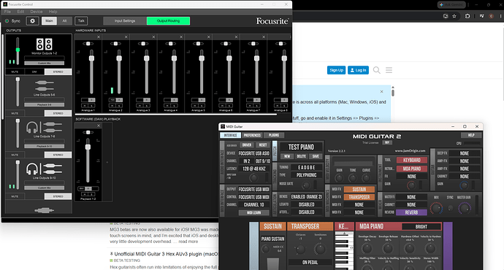The height and width of the screenshot is (270, 504).
Task: Click the Bright preset field in MDA Piano
Action: coord(421,227)
